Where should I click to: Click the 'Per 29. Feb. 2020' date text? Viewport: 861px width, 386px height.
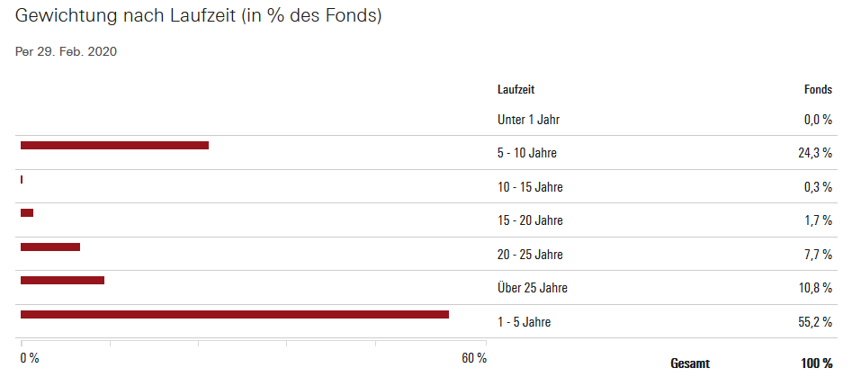67,51
